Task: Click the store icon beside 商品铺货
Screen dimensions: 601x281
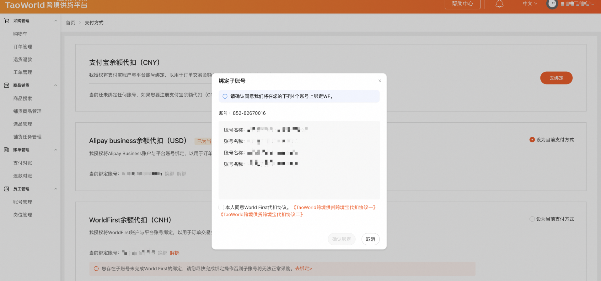Action: pyautogui.click(x=7, y=85)
